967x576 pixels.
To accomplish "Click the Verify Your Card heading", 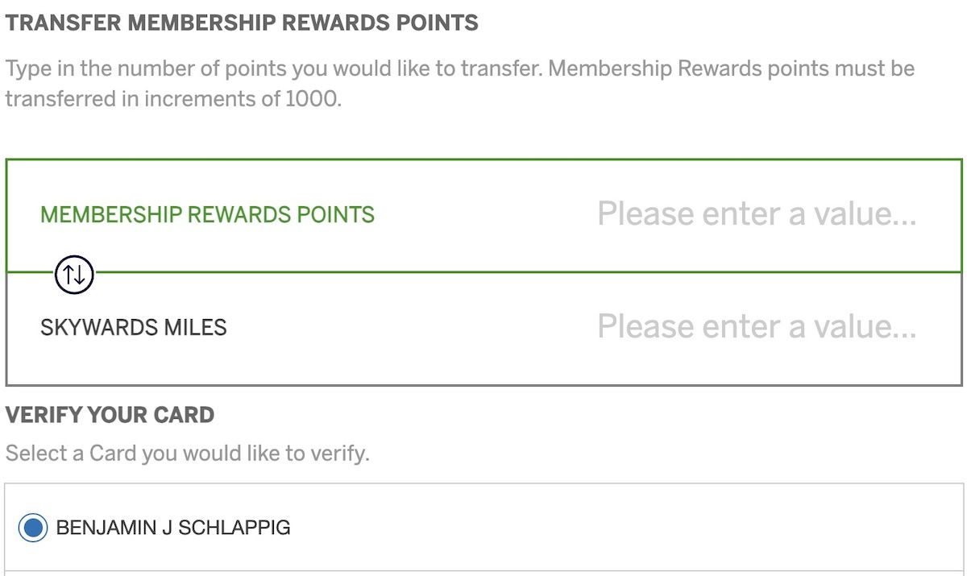I will [x=110, y=415].
